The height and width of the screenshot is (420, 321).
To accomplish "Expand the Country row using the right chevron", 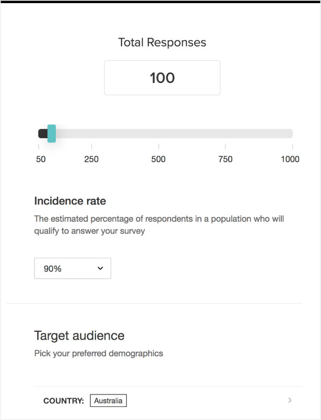I will 290,400.
